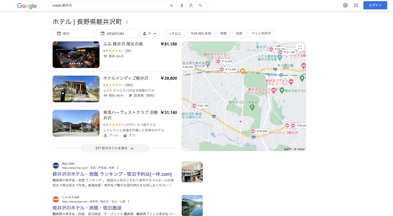Expand the map to full screen

coord(300,47)
